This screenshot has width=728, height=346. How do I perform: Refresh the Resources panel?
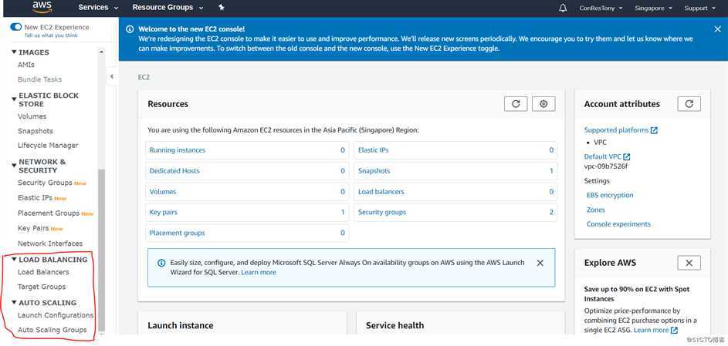(x=516, y=104)
